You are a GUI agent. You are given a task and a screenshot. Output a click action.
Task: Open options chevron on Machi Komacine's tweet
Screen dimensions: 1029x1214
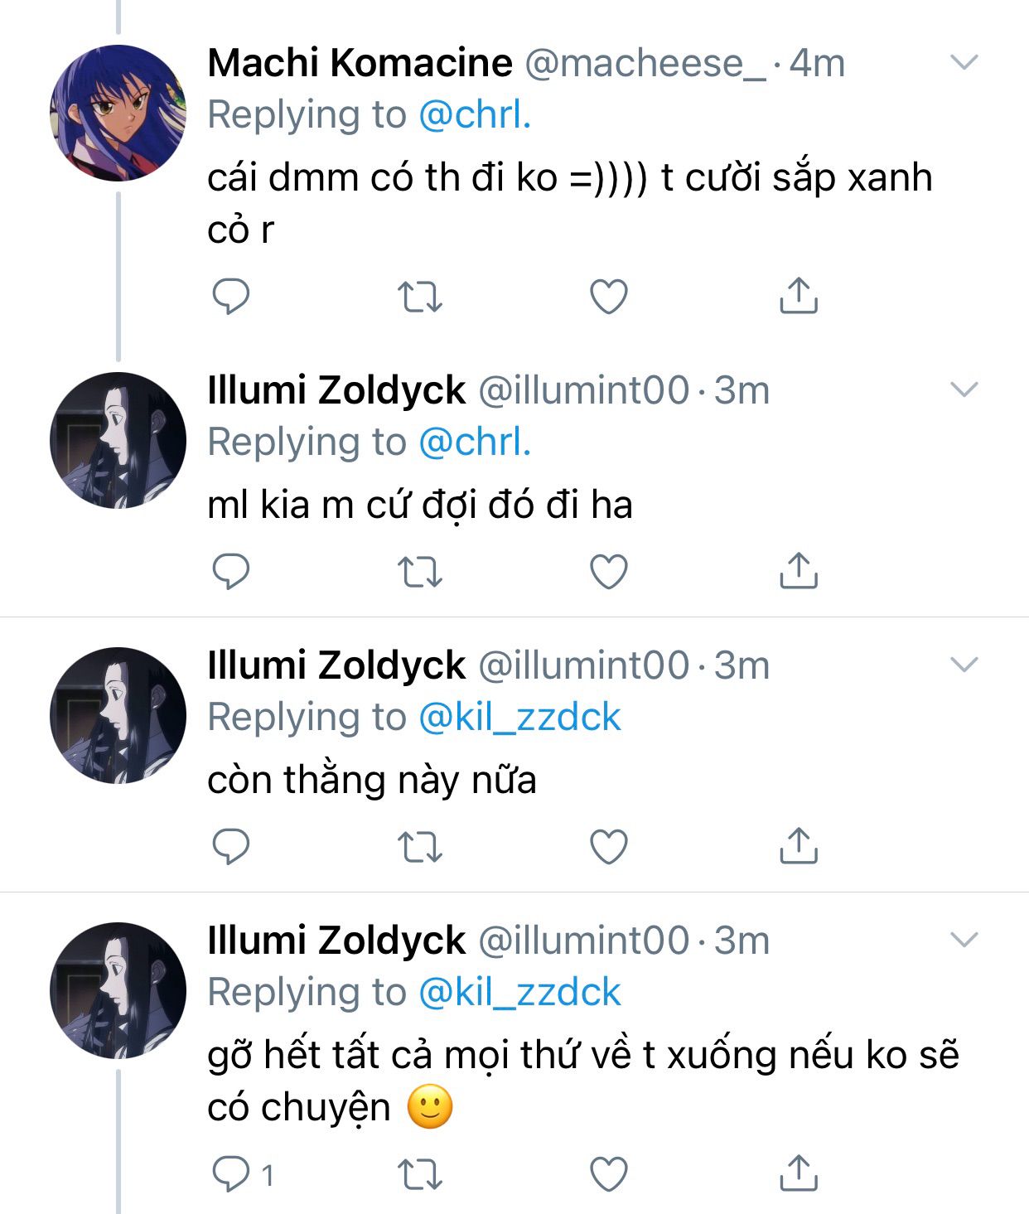click(964, 62)
